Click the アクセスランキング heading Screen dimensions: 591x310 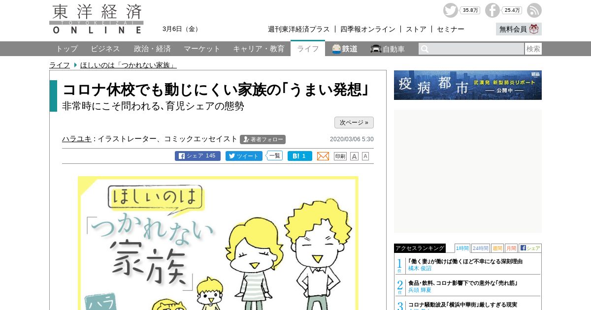point(420,248)
